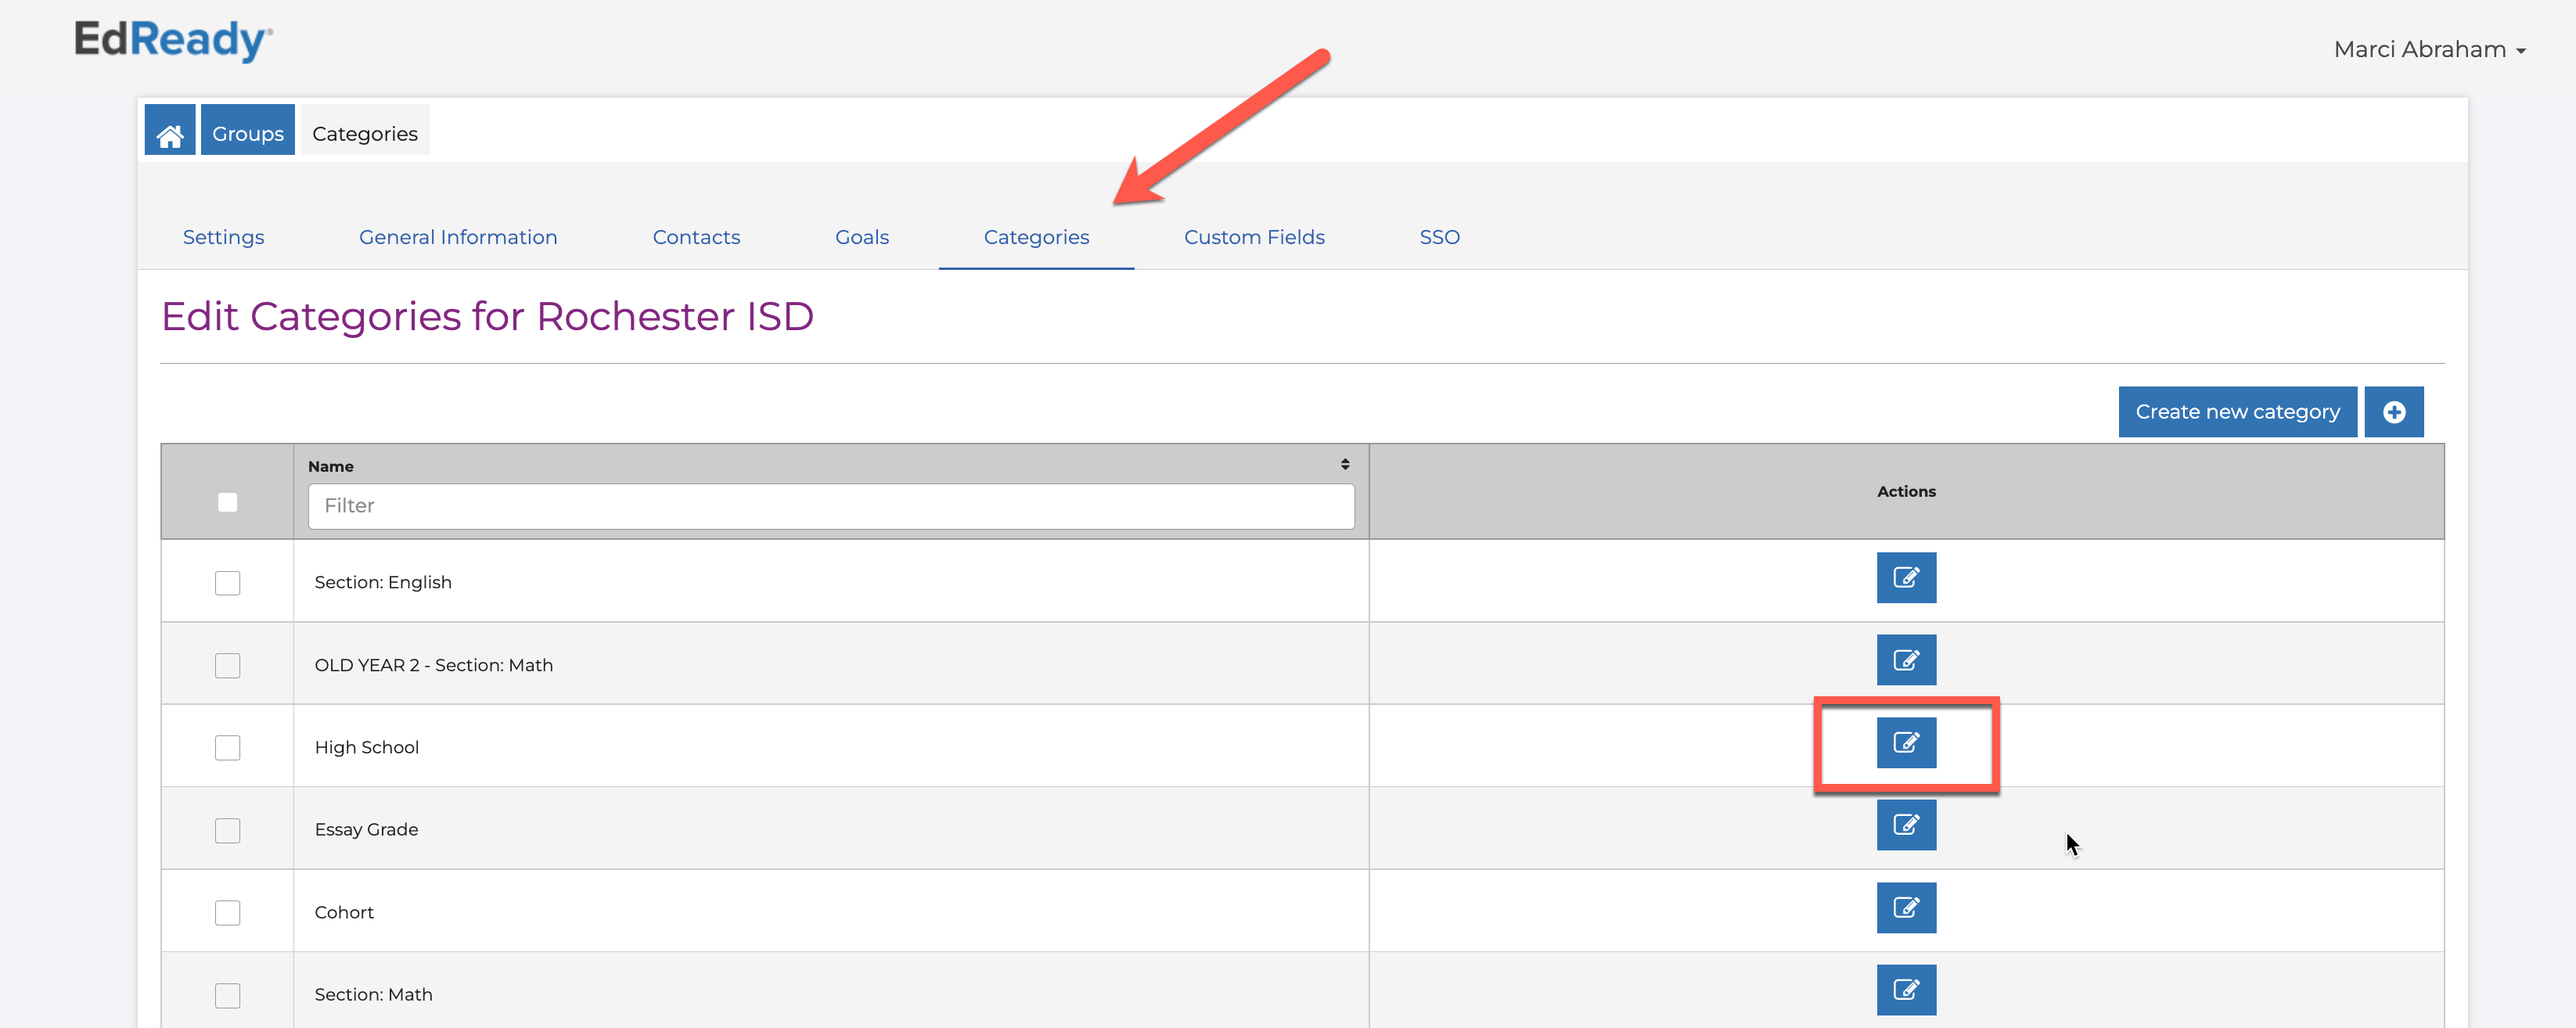Open the Settings tab

point(223,237)
